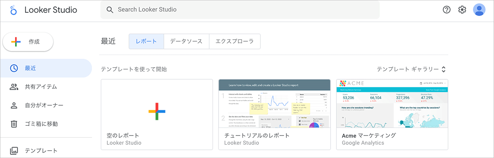The image size is (494, 158).
Task: Open the 空のレポート template card
Action: (x=157, y=115)
